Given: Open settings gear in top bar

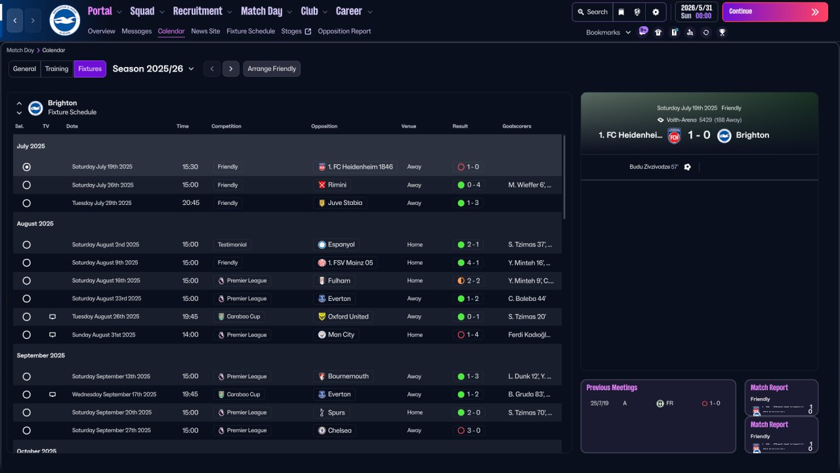Looking at the screenshot, I should pyautogui.click(x=656, y=12).
